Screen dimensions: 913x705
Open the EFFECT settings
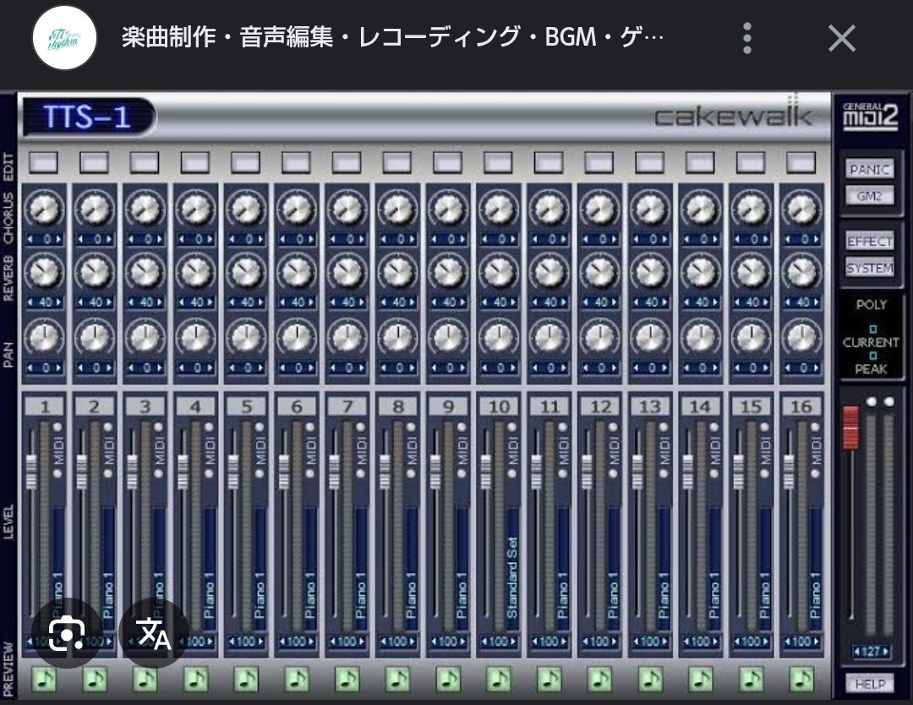(x=869, y=241)
